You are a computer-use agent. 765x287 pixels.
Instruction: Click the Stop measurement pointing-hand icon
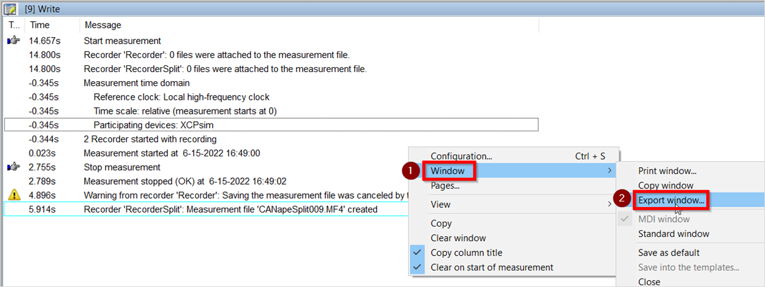point(13,167)
